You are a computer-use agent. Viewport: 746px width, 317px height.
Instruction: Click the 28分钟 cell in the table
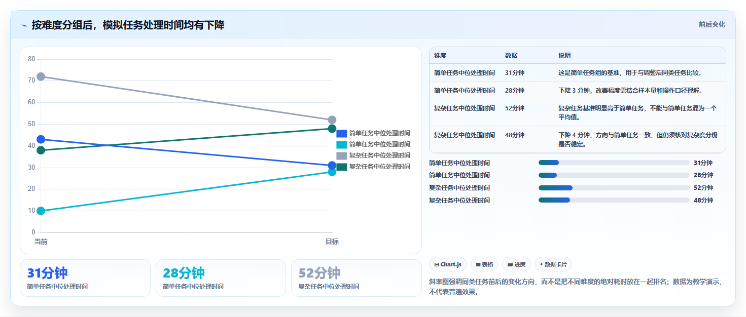515,91
